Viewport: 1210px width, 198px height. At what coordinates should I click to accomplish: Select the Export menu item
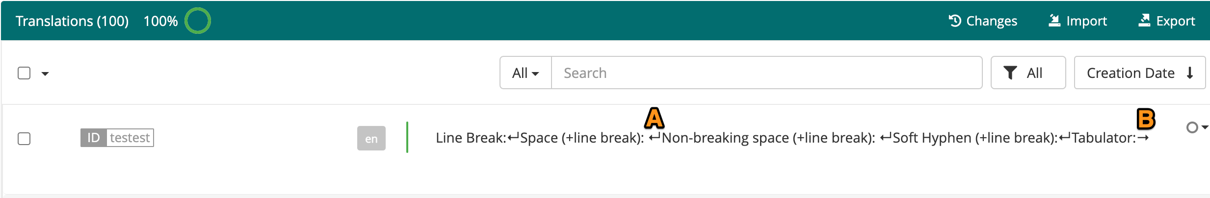1167,21
